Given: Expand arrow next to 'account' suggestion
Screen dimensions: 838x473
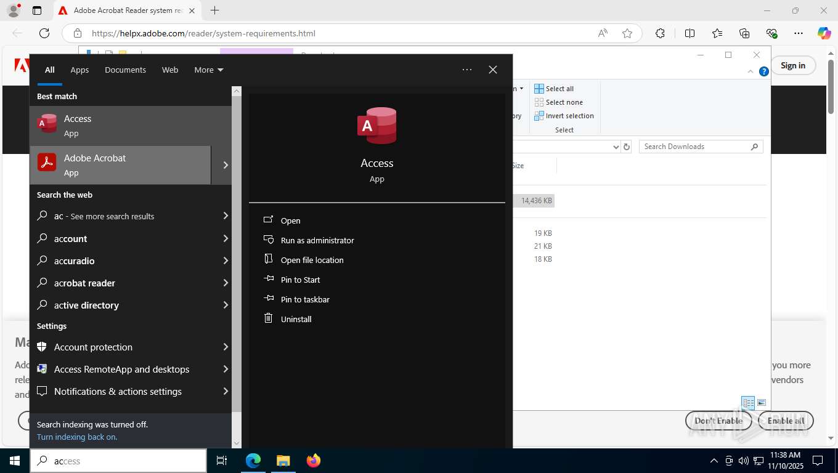Looking at the screenshot, I should [x=226, y=238].
